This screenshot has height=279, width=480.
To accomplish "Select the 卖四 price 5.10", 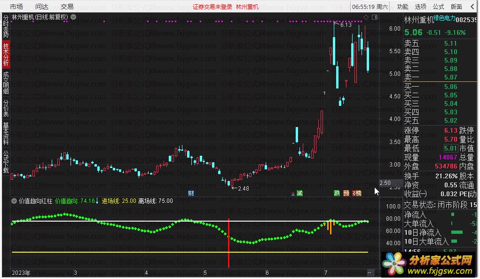I will pos(450,52).
